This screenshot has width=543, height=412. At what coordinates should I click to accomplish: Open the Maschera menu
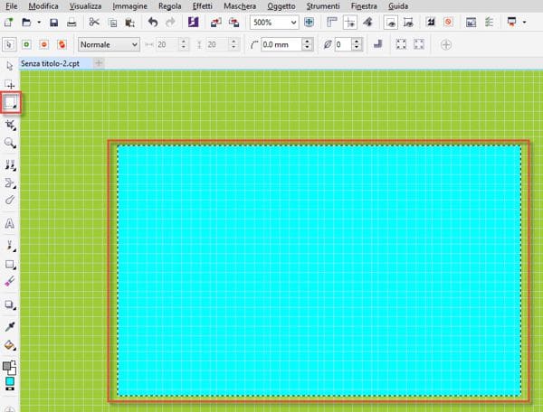[x=241, y=5]
